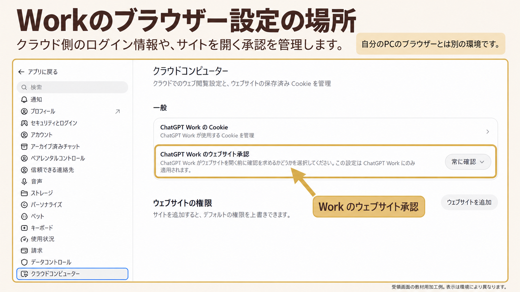Click the account icon beside アカウント
Viewport: 520px width, 292px height.
[x=24, y=135]
